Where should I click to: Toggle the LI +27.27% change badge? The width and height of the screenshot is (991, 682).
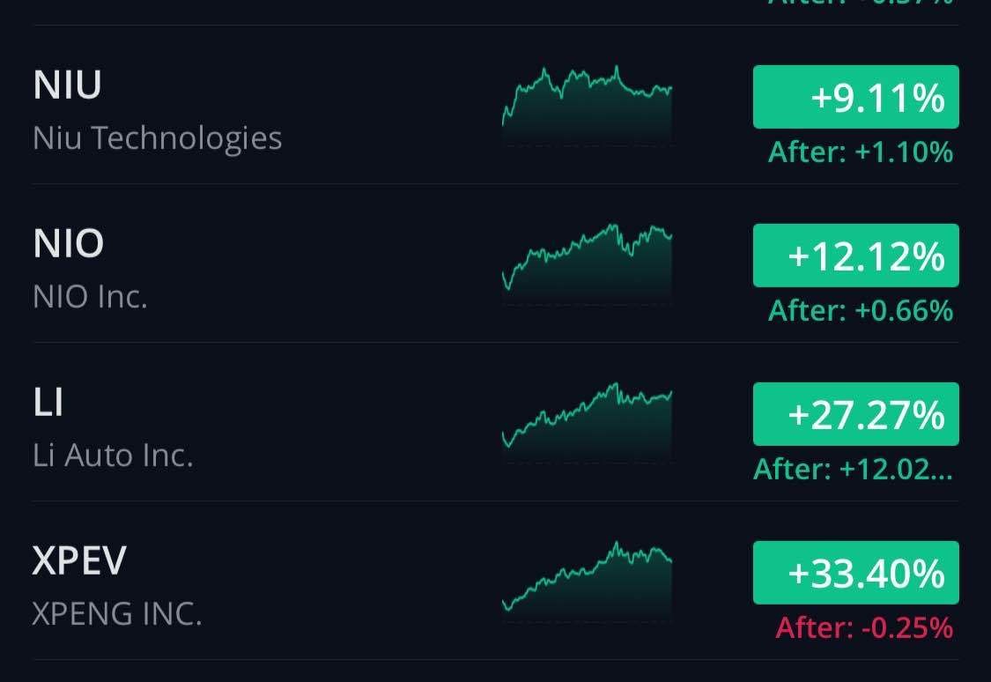point(855,414)
